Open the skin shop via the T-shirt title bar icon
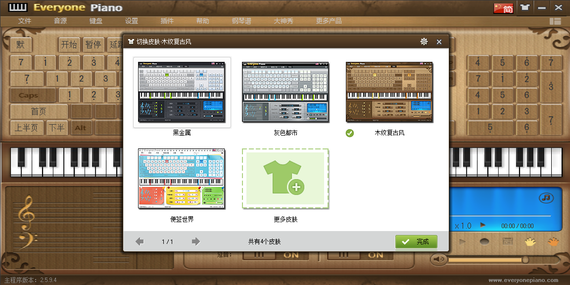The height and width of the screenshot is (285, 570). [x=525, y=7]
